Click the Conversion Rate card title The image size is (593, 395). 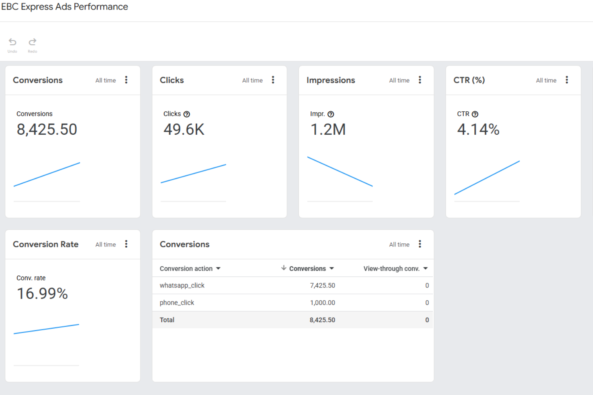click(x=45, y=244)
